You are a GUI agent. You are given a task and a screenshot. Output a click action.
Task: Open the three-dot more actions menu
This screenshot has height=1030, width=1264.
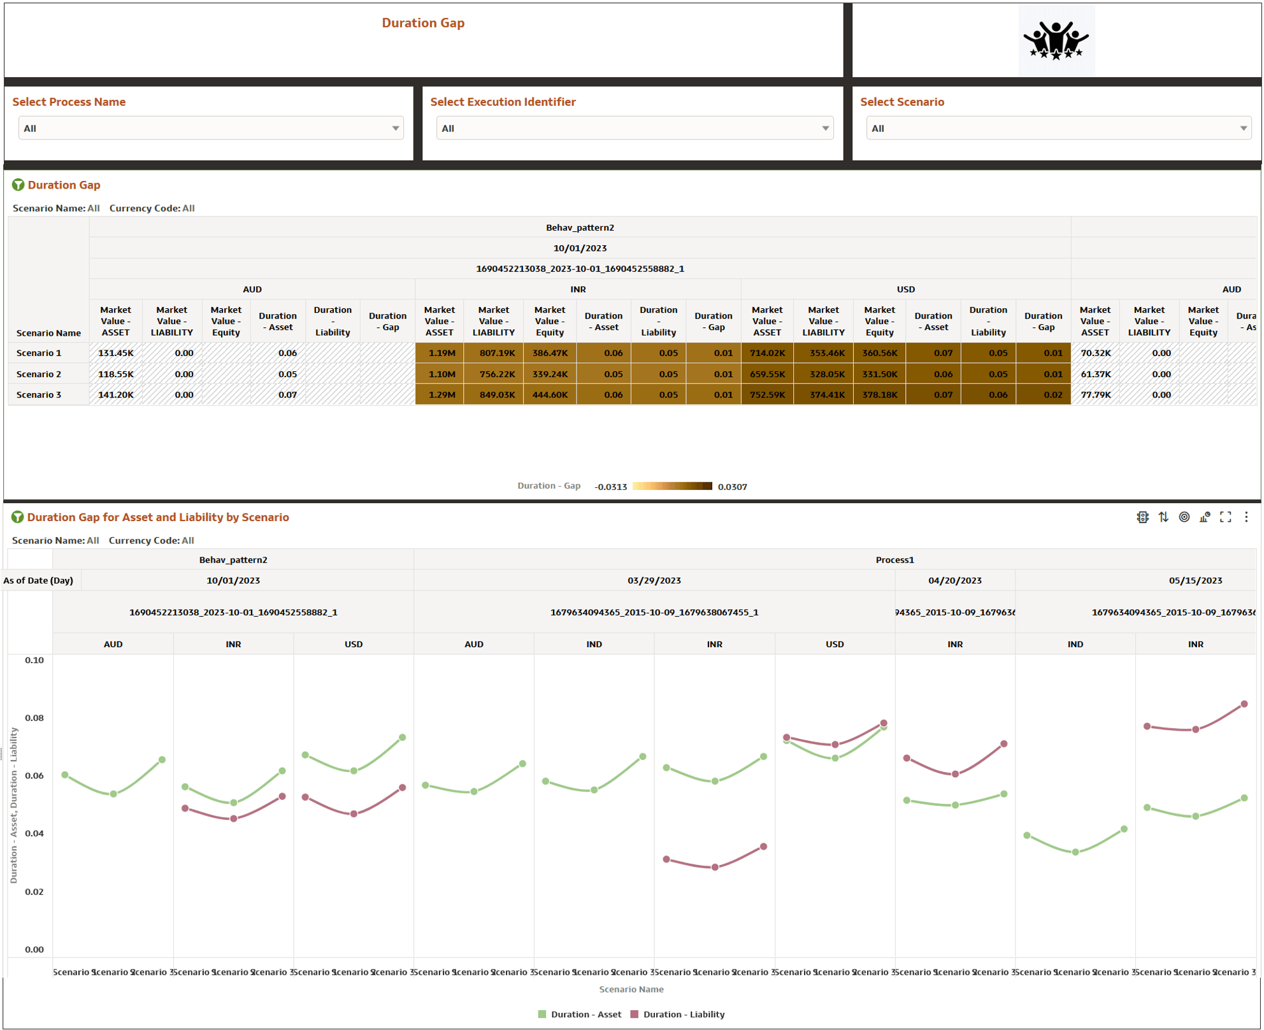click(x=1246, y=517)
